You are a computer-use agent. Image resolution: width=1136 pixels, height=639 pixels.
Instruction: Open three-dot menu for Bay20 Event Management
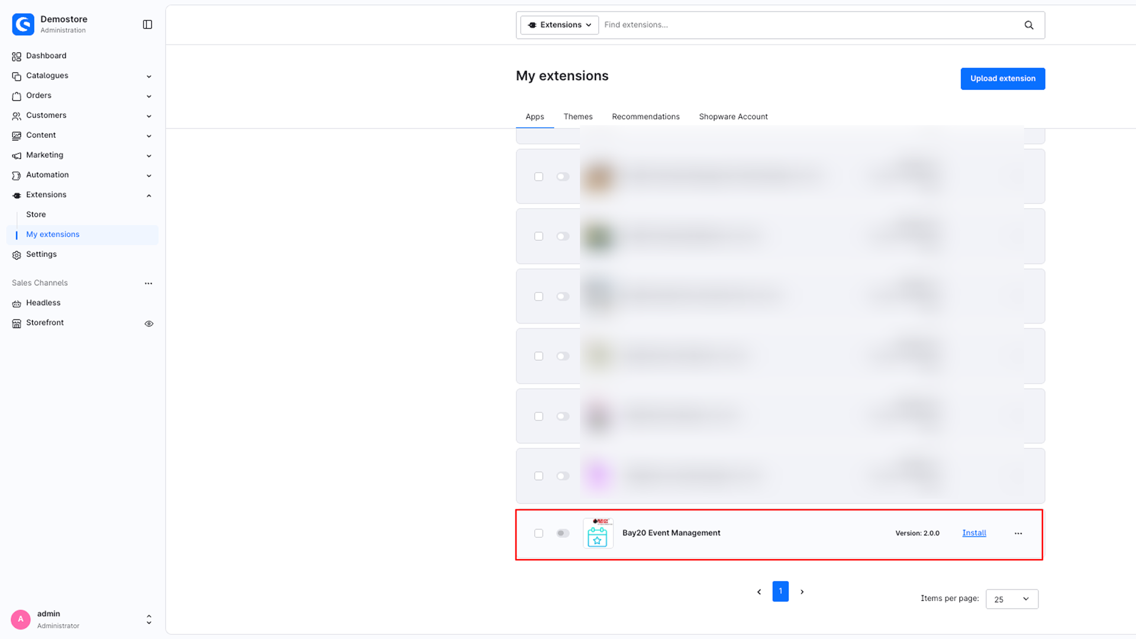[1018, 533]
